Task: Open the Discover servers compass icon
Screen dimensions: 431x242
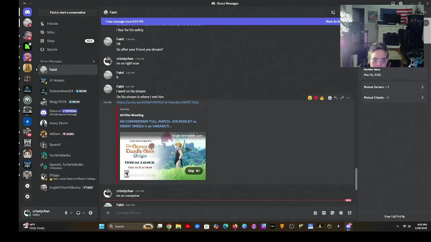Action: (x=27, y=196)
